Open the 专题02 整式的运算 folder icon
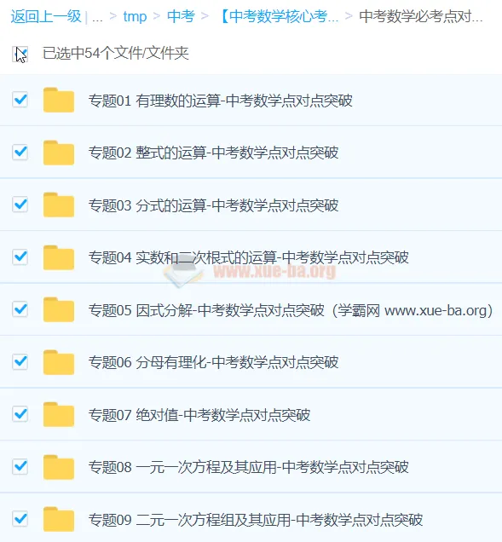The height and width of the screenshot is (542, 502). click(x=59, y=153)
